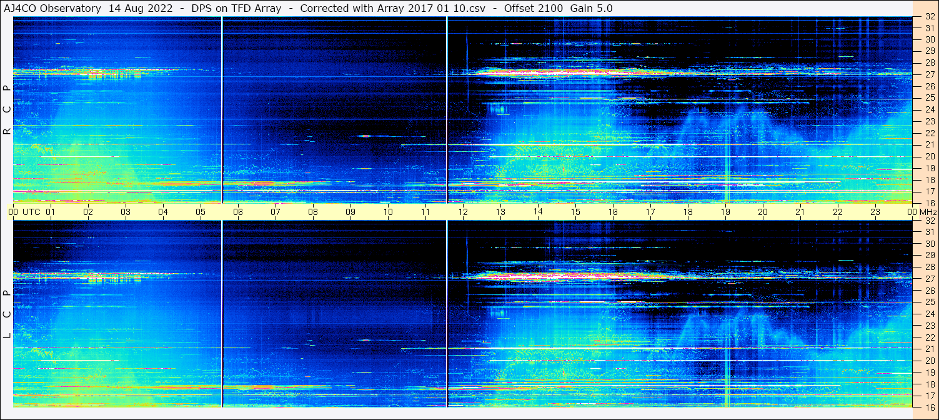939x420 pixels.
Task: Select the date "14 Aug 2022" in the header
Action: point(141,8)
